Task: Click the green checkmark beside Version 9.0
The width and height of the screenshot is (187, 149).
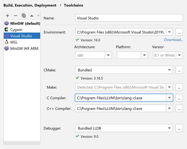Action: 77,136
